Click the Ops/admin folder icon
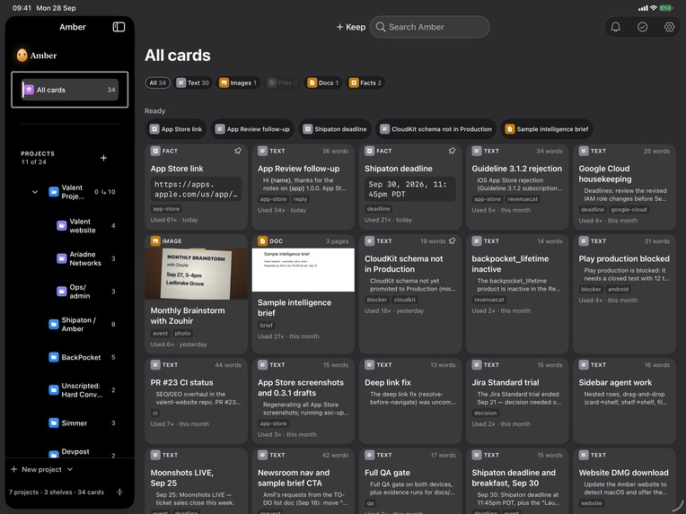Viewport: 686px width, 514px height. (62, 292)
